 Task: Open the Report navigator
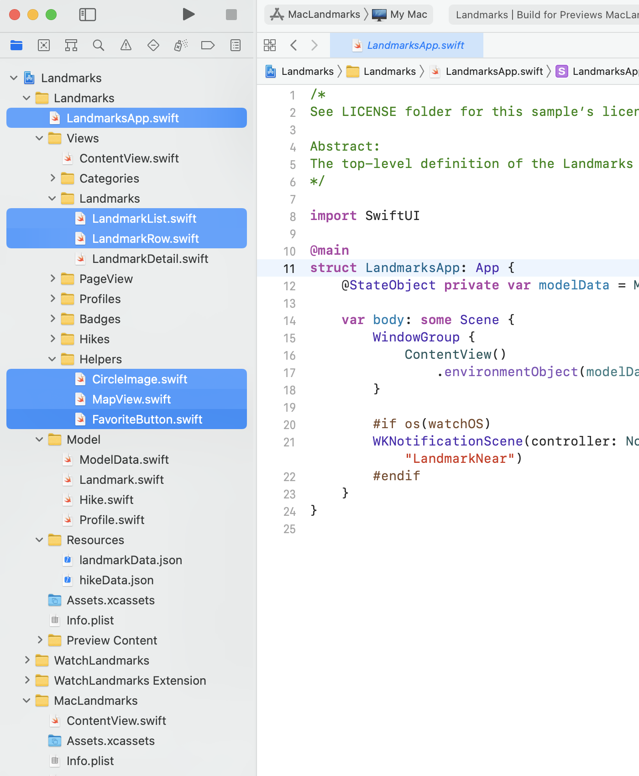click(x=236, y=45)
